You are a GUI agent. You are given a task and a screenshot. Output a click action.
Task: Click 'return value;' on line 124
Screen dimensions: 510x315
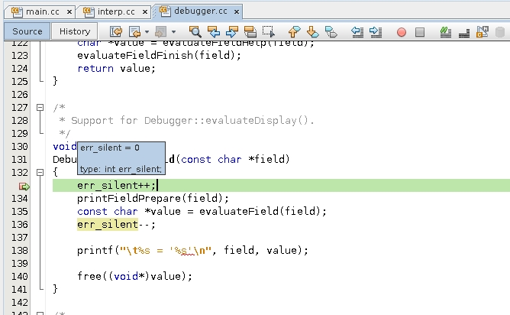tap(117, 68)
